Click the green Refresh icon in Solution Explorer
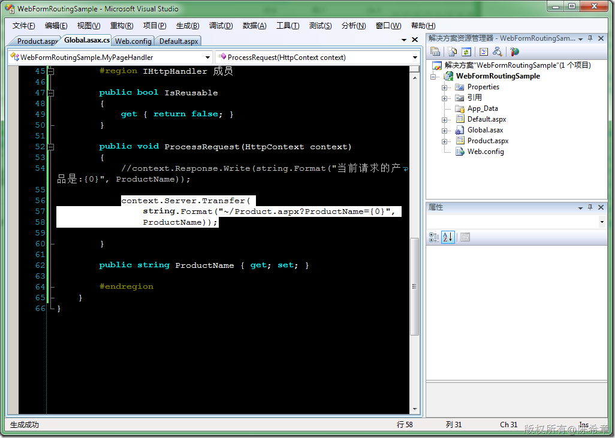 (466, 52)
